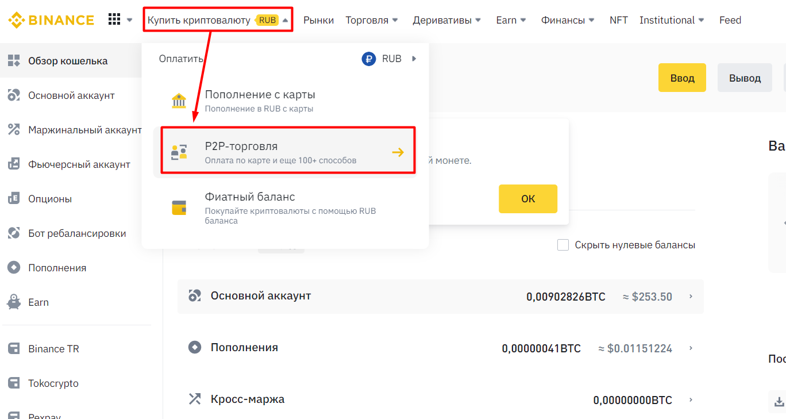
Task: Click the Binance logo
Action: click(51, 20)
